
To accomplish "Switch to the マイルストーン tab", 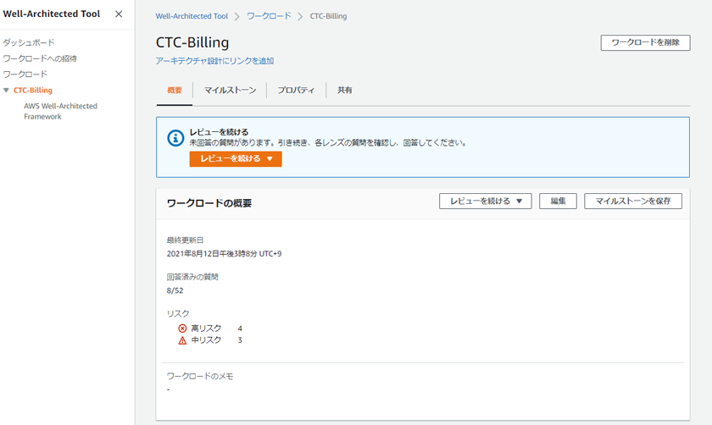I will tap(230, 91).
